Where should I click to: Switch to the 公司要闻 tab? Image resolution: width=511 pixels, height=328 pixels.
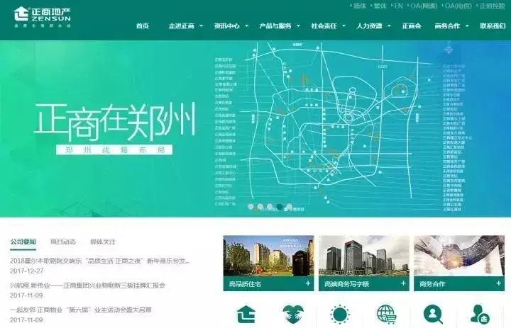point(23,242)
